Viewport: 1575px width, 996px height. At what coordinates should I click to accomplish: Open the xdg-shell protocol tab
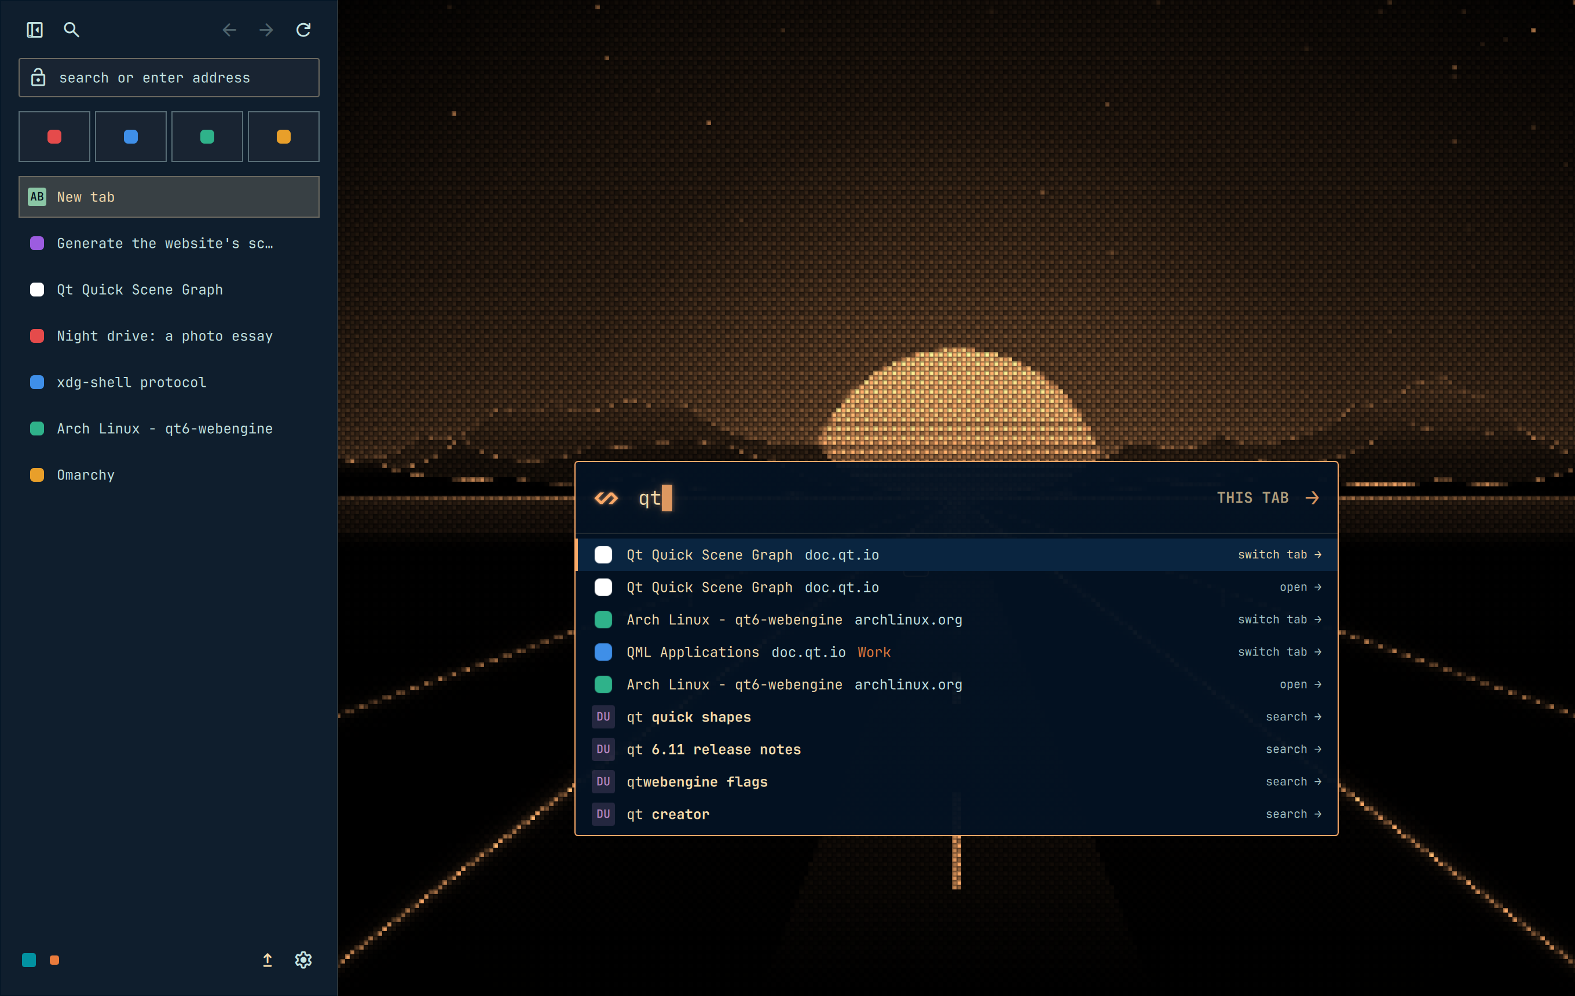(169, 383)
